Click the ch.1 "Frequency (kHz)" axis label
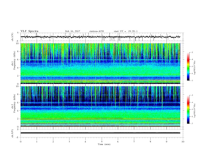 [15, 61]
